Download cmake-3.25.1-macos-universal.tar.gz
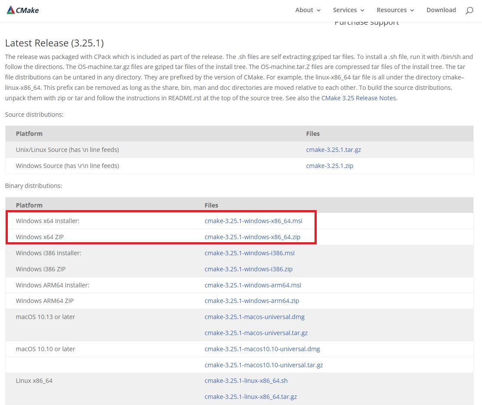482x405 pixels. (256, 333)
